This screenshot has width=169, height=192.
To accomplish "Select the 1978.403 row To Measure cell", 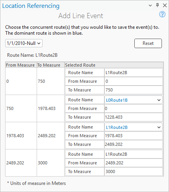I will pos(50,136).
